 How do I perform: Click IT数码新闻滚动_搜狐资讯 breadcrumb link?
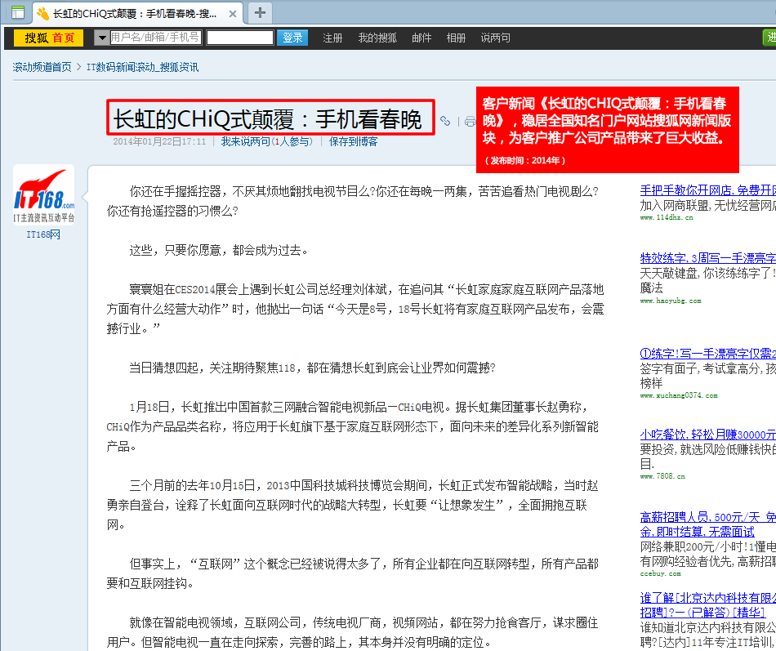click(x=142, y=67)
